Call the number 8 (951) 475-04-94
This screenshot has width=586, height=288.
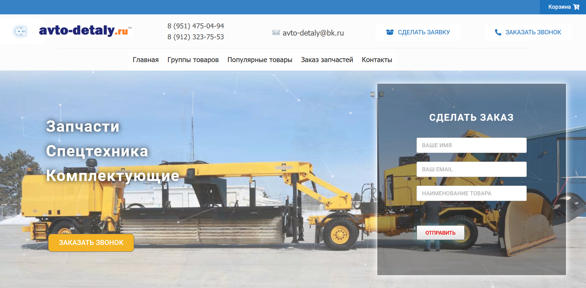tap(196, 26)
